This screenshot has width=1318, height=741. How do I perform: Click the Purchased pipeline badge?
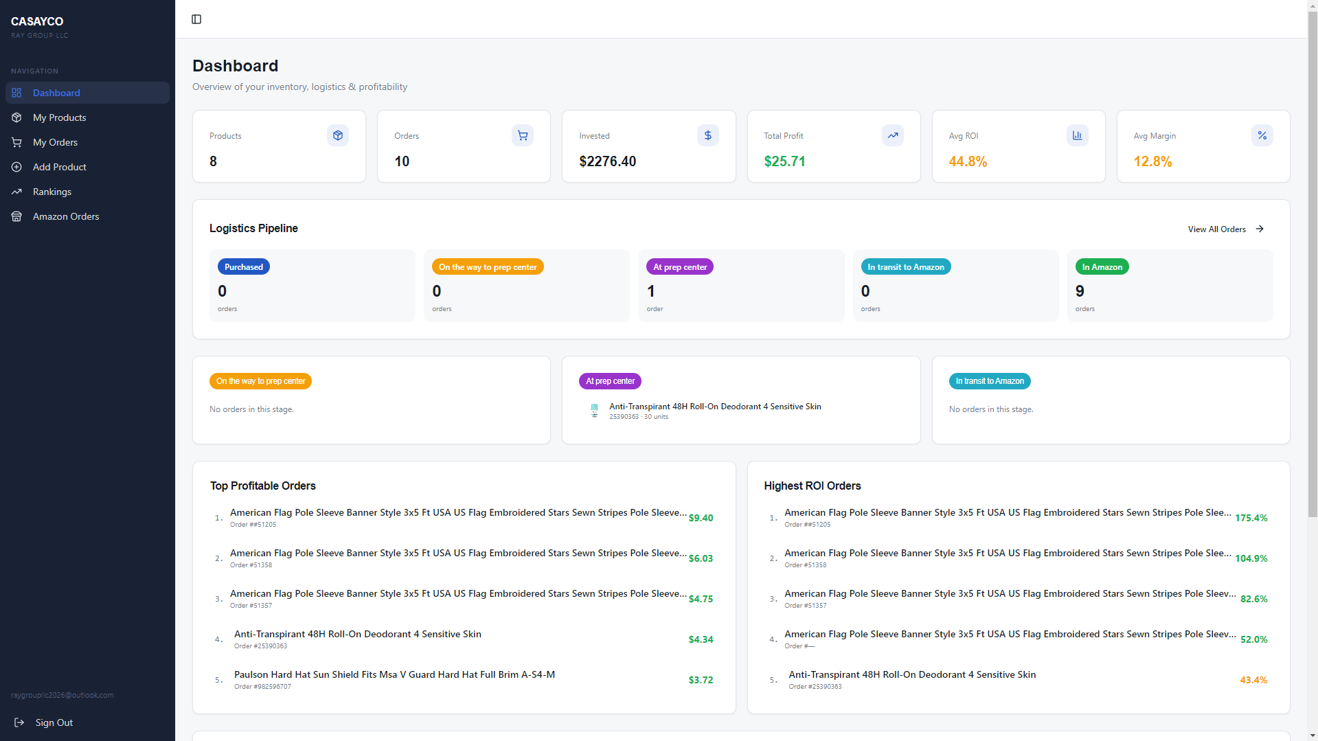click(244, 266)
